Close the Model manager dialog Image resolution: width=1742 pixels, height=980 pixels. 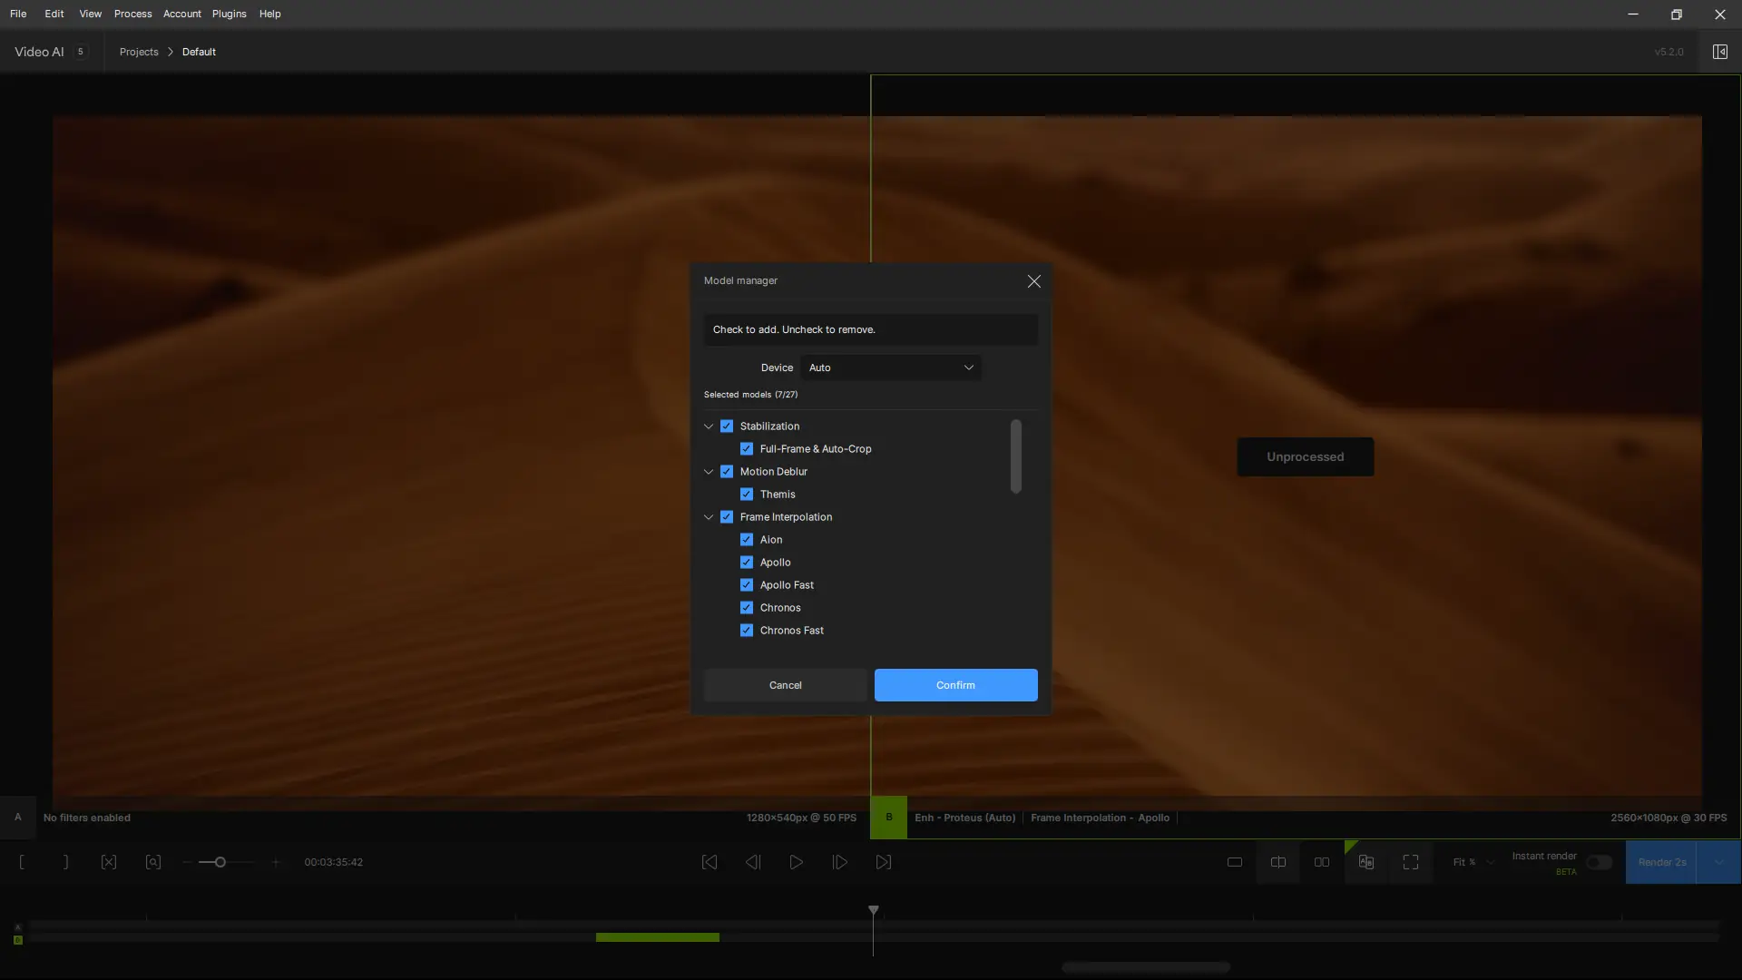[1033, 281]
